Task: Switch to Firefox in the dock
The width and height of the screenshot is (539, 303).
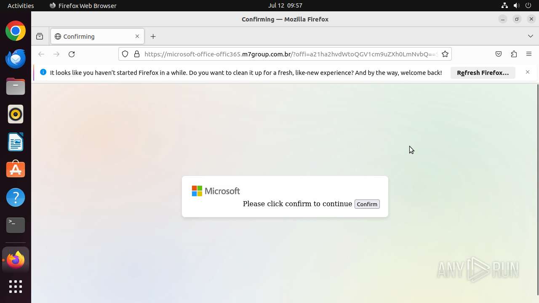Action: pyautogui.click(x=16, y=260)
